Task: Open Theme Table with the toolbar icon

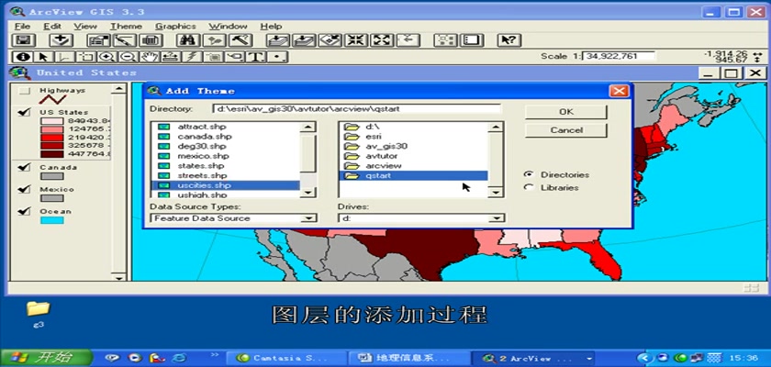Action: pos(151,40)
